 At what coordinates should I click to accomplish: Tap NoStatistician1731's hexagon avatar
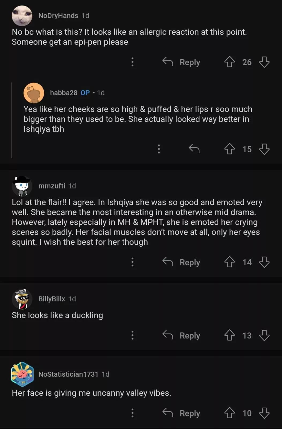click(22, 374)
